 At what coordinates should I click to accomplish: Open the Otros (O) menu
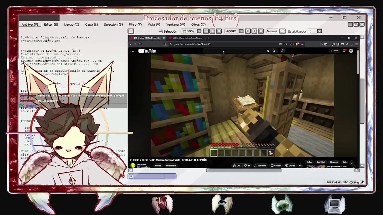click(198, 24)
